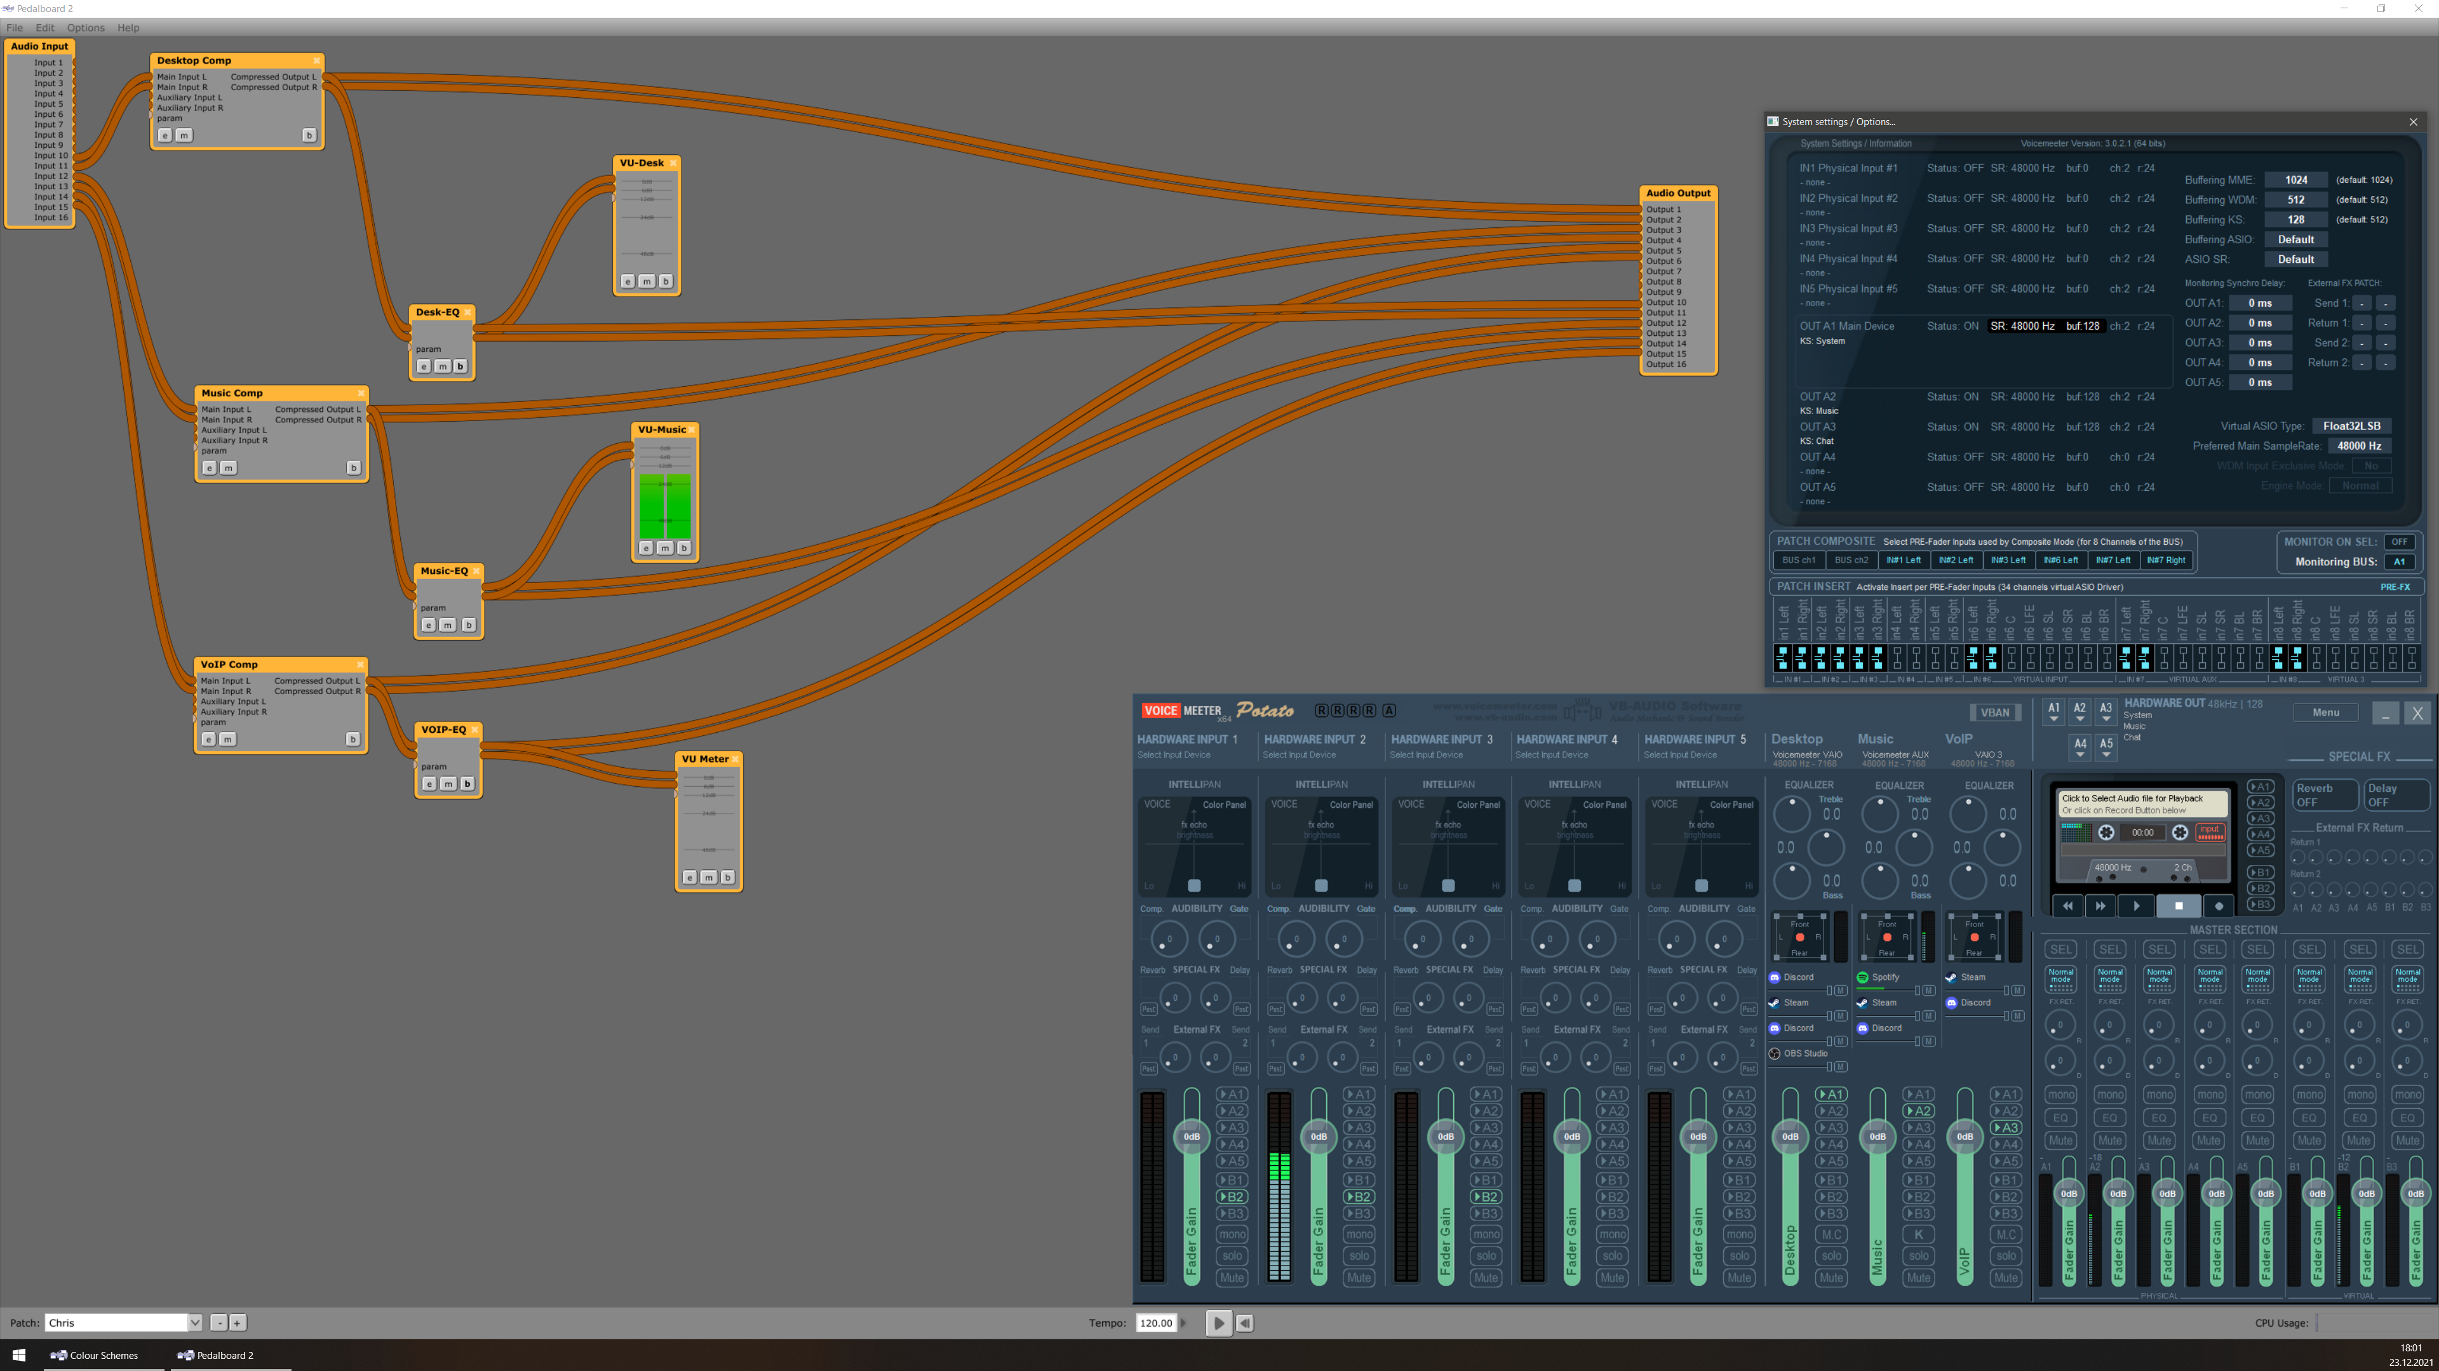This screenshot has height=1371, width=2439.
Task: Toggle A1 routing on Desktop strip
Action: tap(1831, 1095)
